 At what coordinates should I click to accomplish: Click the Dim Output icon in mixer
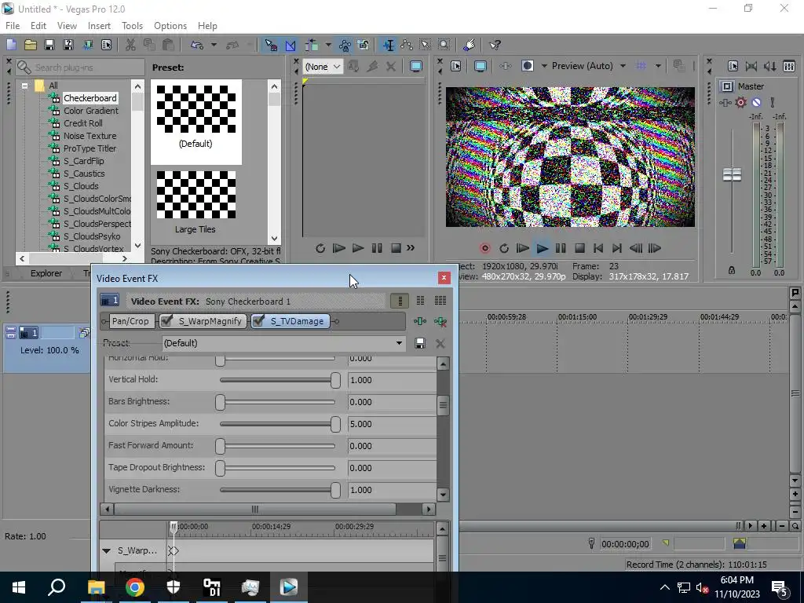click(x=769, y=66)
